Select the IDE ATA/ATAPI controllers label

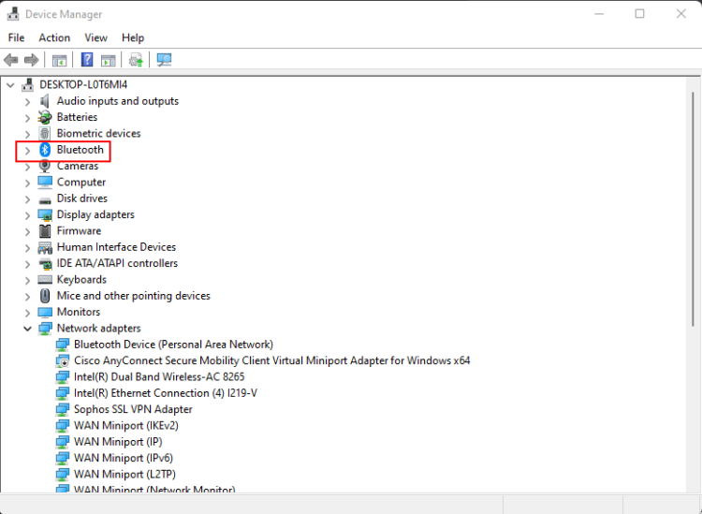117,263
